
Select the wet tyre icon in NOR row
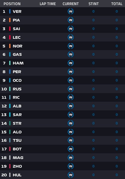pyautogui.click(x=71, y=46)
